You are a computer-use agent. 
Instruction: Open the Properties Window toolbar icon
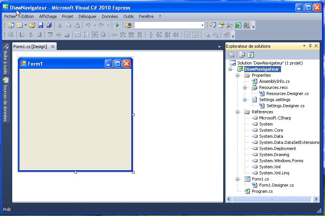click(x=221, y=25)
